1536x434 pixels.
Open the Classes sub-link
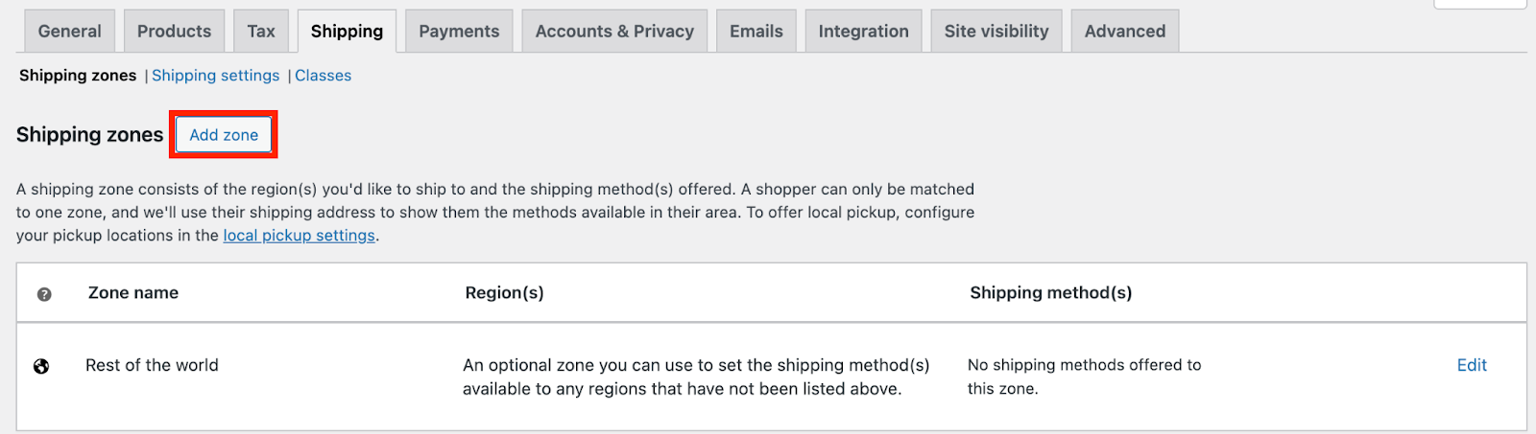click(323, 76)
